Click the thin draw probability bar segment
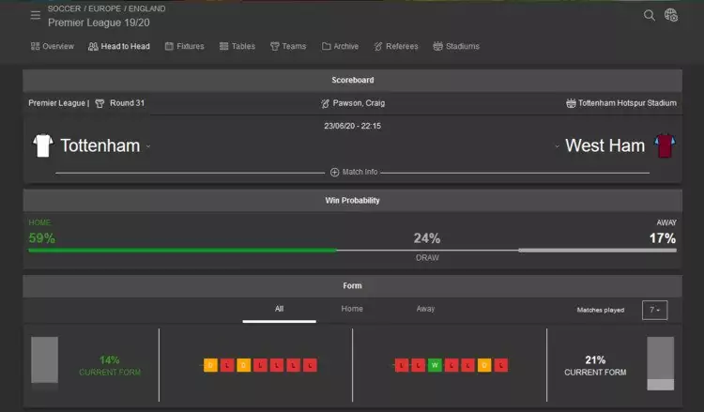Viewport: 704px width, 412px height. tap(427, 251)
